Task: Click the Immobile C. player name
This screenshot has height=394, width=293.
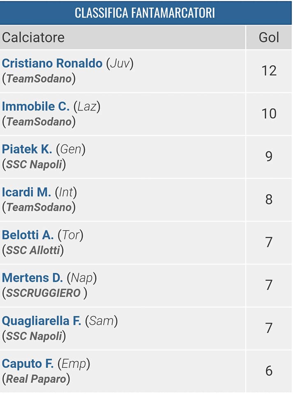Action: pos(36,107)
